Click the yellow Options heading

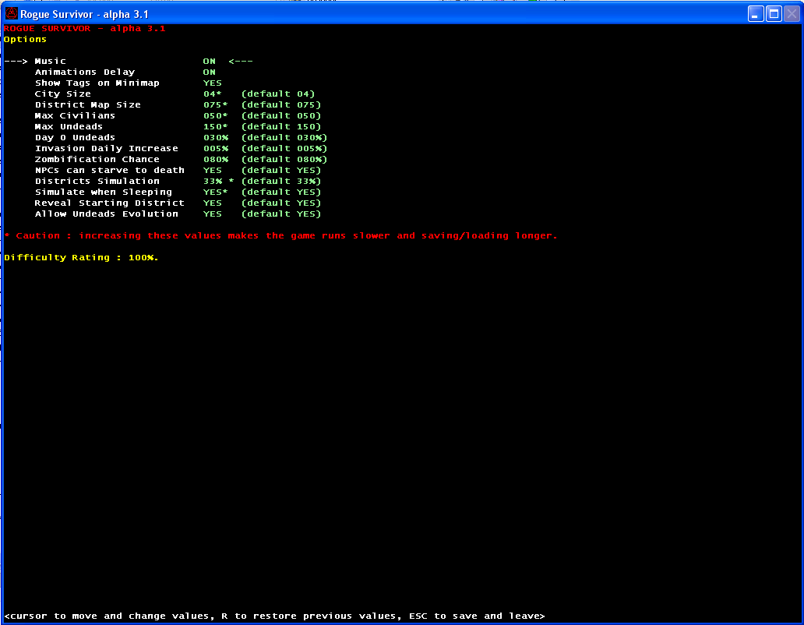[x=25, y=40]
